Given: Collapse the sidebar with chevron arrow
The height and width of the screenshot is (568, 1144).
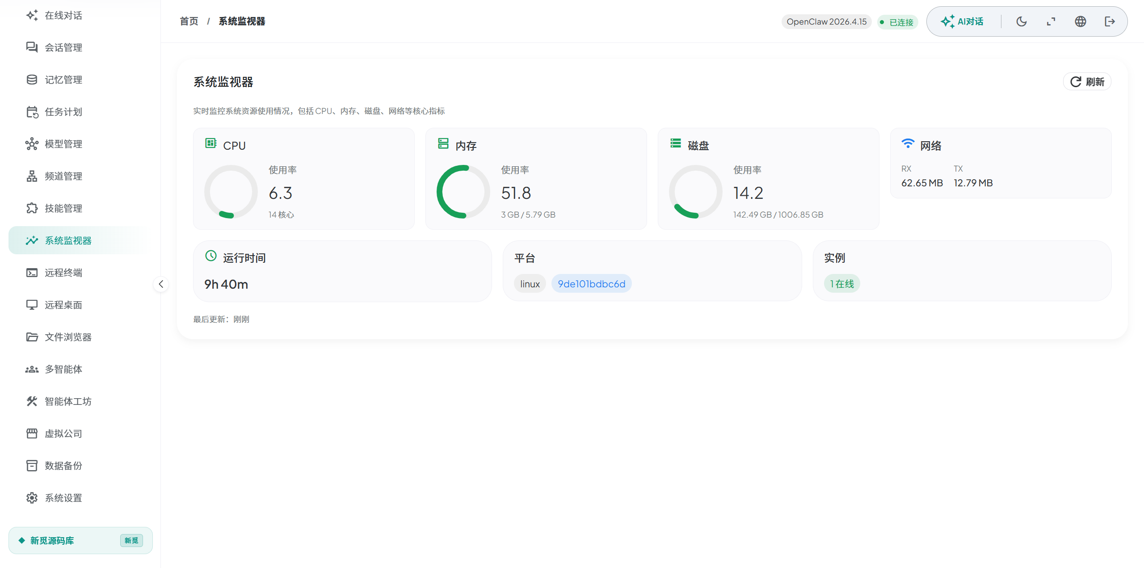Looking at the screenshot, I should click(161, 284).
